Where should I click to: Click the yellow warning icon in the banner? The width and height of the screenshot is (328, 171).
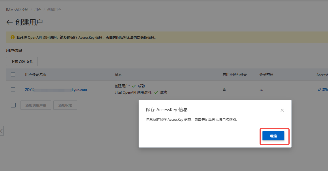point(12,37)
